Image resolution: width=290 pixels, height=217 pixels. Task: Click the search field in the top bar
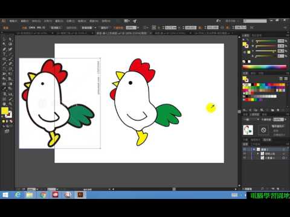(255, 21)
